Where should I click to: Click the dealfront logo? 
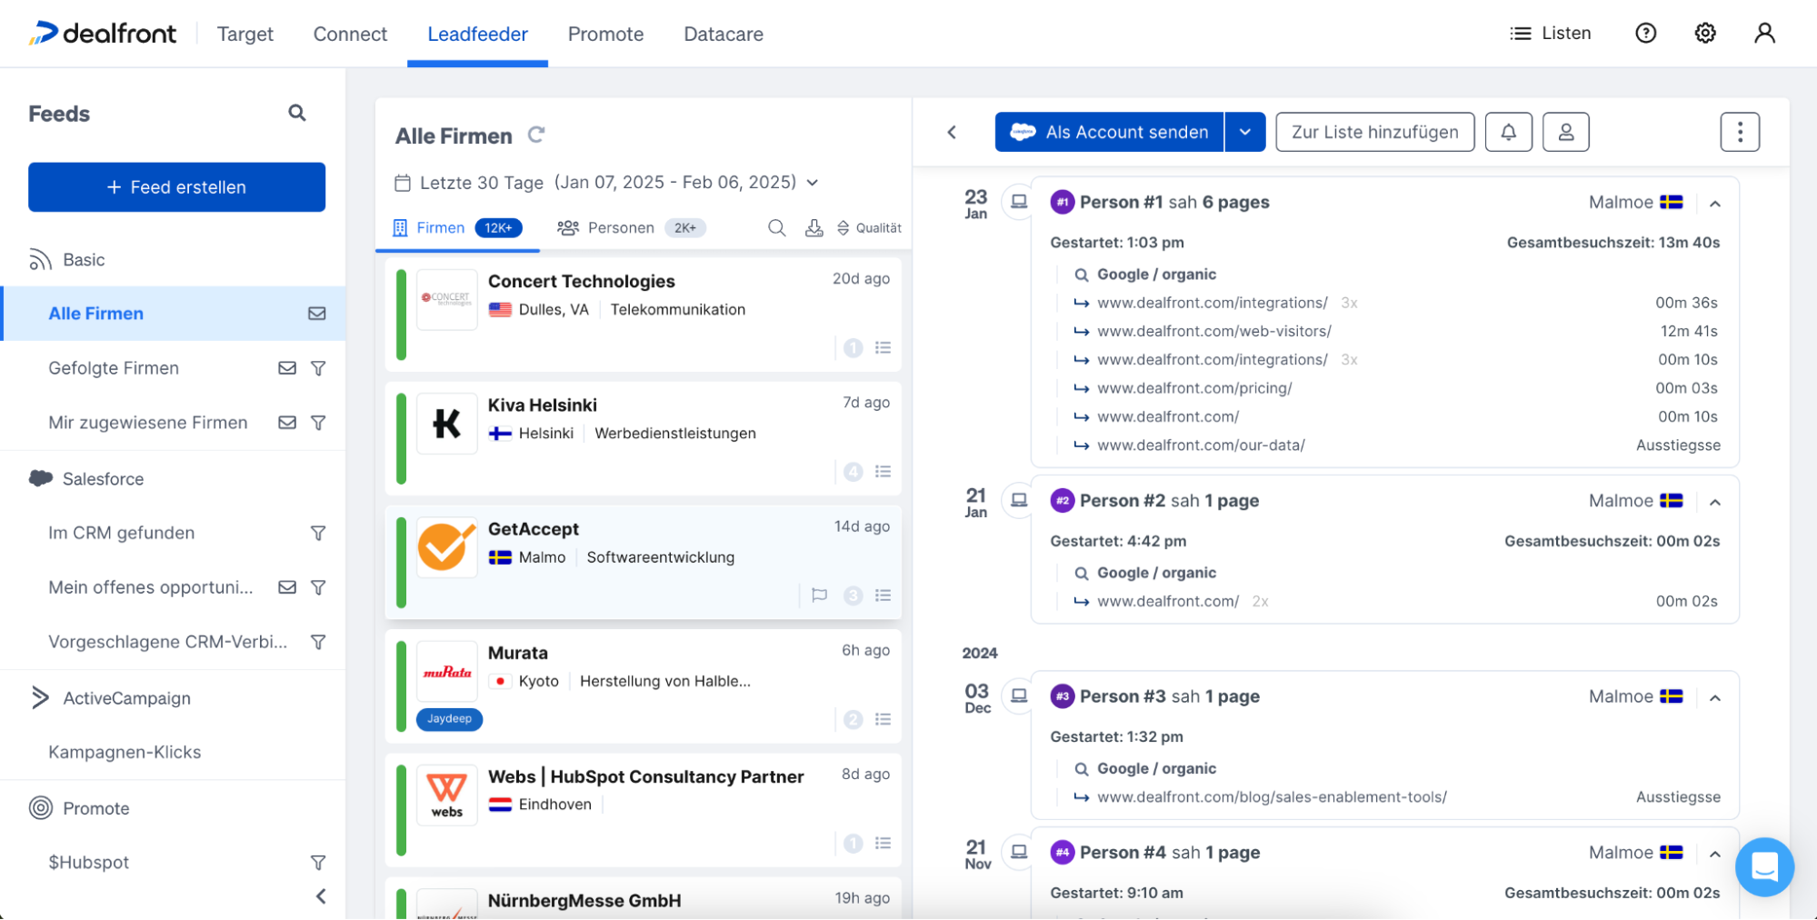click(103, 34)
